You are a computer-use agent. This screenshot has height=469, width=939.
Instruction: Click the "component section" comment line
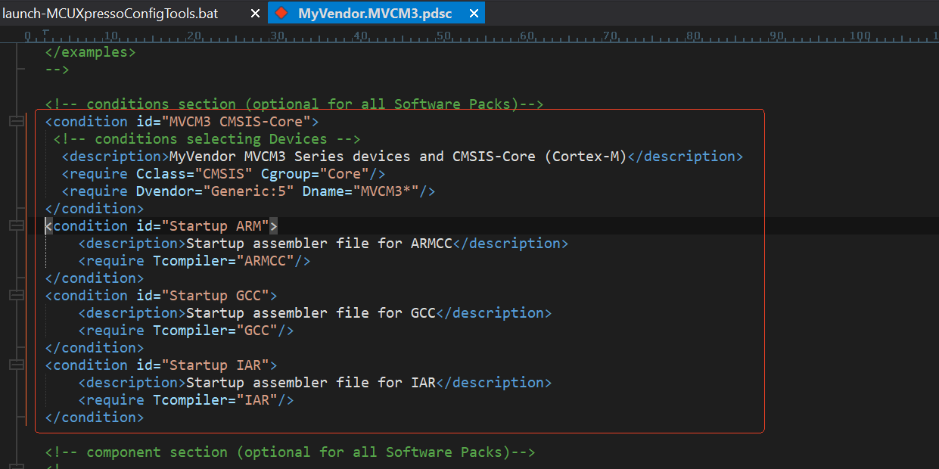coord(289,452)
